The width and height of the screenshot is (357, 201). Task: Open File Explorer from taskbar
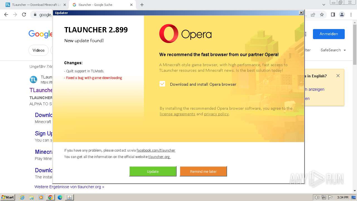[32, 197]
